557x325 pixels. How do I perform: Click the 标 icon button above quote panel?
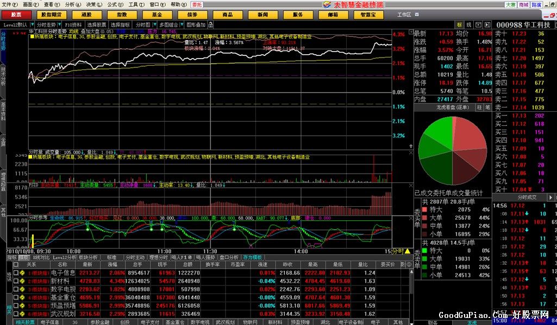pos(460,24)
